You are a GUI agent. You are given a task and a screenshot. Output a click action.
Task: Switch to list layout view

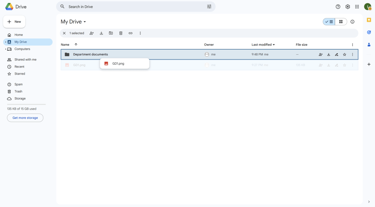click(329, 22)
